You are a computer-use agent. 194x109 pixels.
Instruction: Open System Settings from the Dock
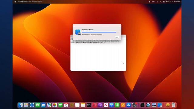point(134,105)
